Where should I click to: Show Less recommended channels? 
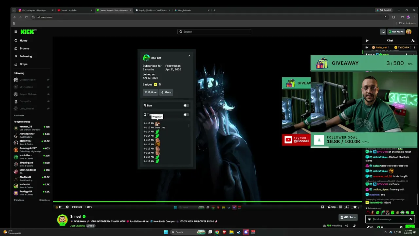(45, 200)
